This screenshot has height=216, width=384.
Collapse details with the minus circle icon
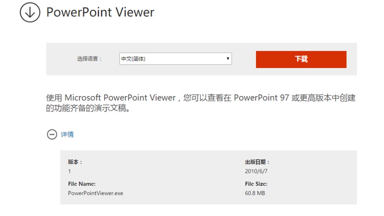coord(52,134)
